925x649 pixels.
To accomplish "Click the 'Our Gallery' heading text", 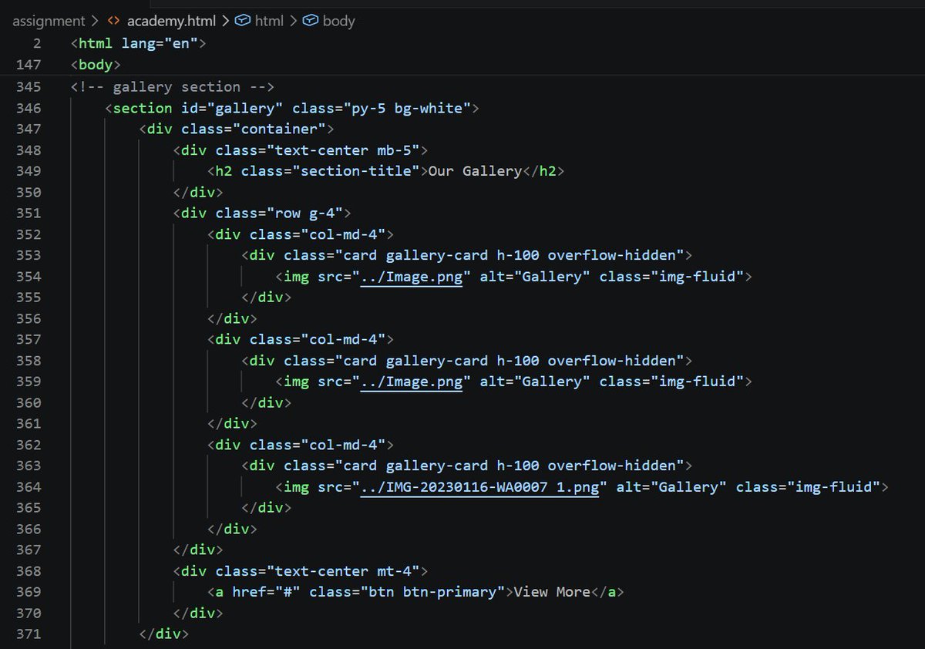I will (x=475, y=171).
